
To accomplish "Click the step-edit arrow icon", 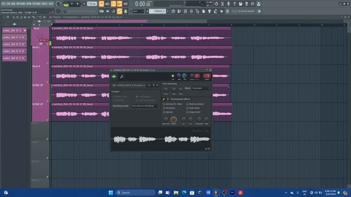I will coord(107,11).
